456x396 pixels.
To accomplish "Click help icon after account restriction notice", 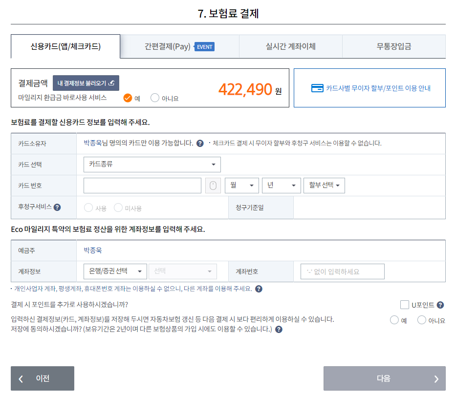I will (259, 289).
